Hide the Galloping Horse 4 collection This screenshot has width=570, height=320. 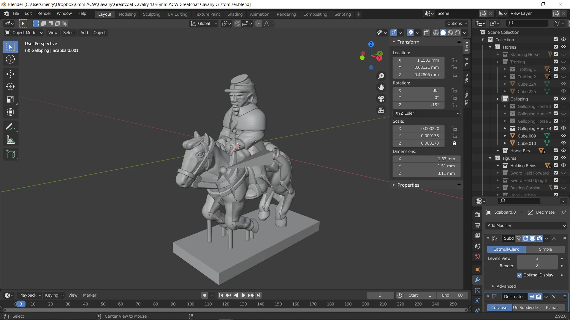[563, 129]
